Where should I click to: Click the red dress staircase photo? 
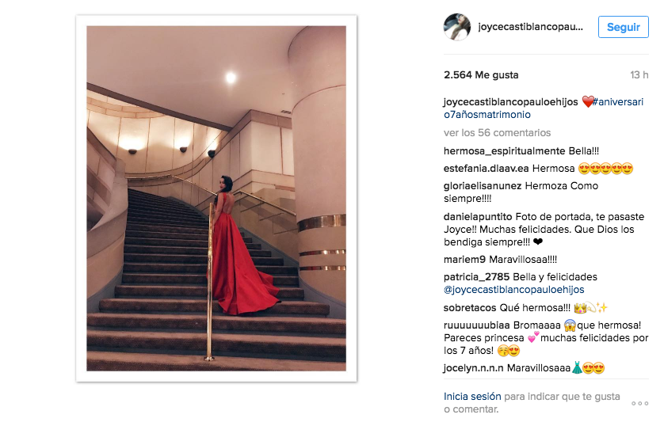[216, 199]
